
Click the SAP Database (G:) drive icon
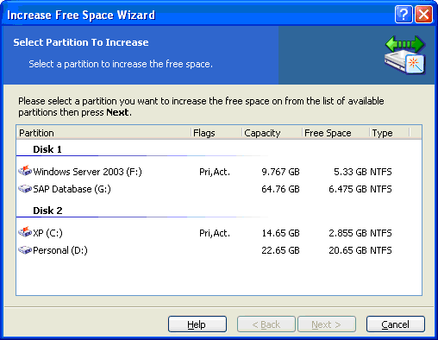pos(25,189)
